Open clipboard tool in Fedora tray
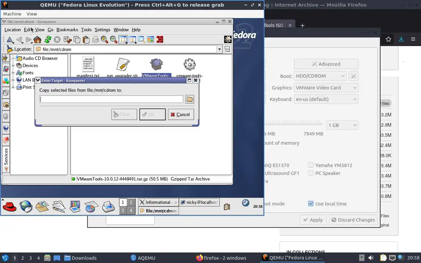The width and height of the screenshot is (421, 263). [x=227, y=206]
